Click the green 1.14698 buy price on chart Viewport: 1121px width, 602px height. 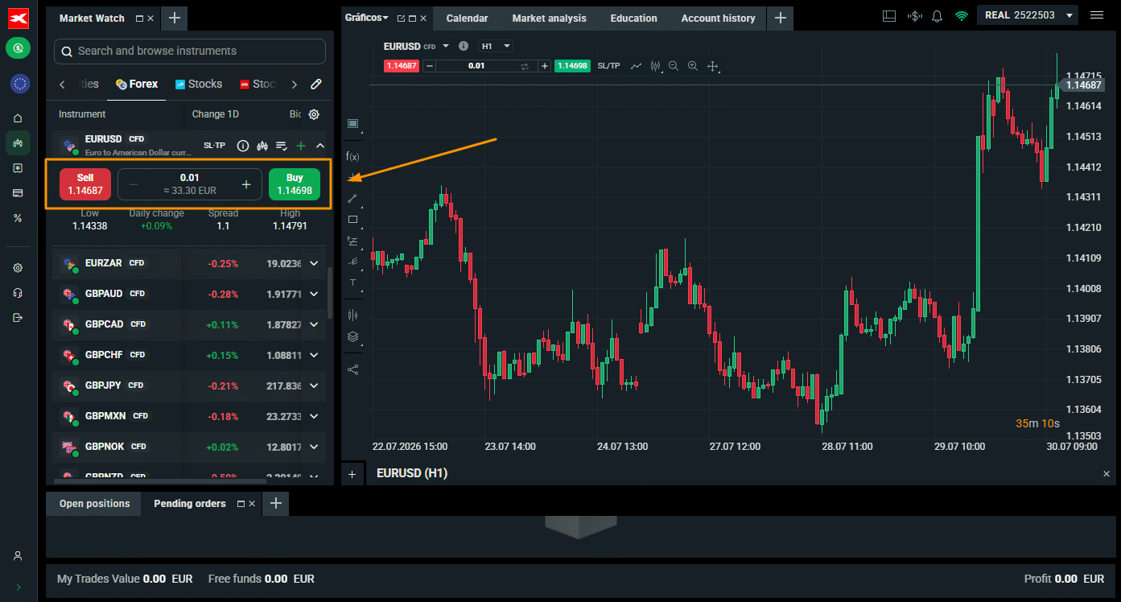572,66
